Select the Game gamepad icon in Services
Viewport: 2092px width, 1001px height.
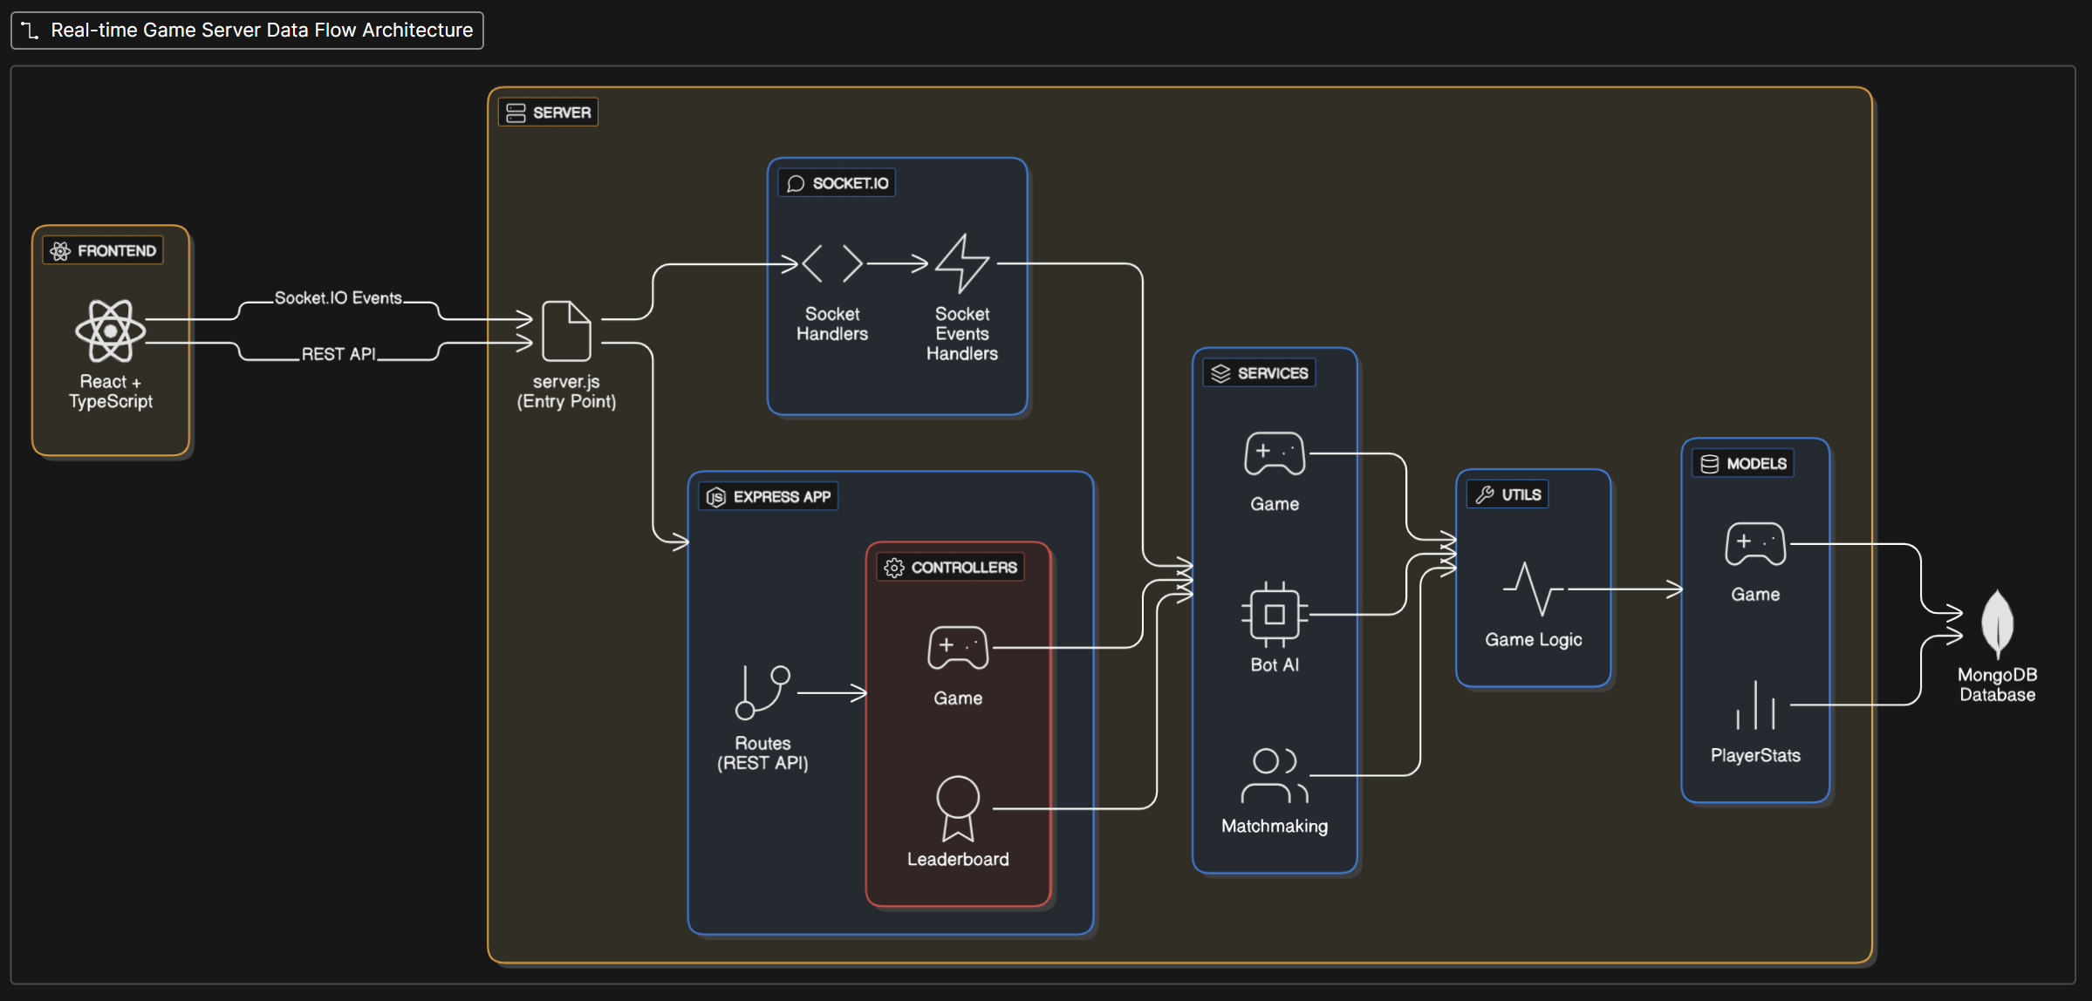1275,453
